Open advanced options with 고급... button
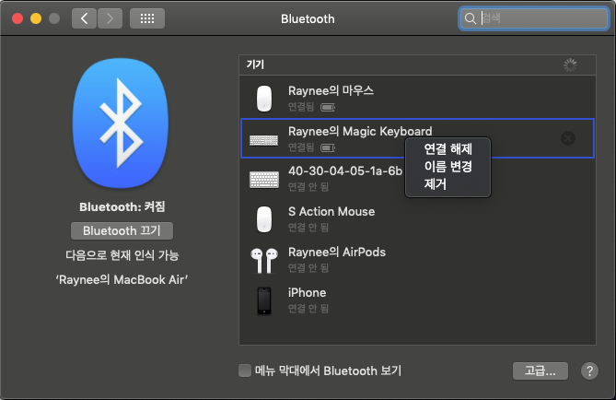Viewport: 616px width, 400px height. coord(540,371)
